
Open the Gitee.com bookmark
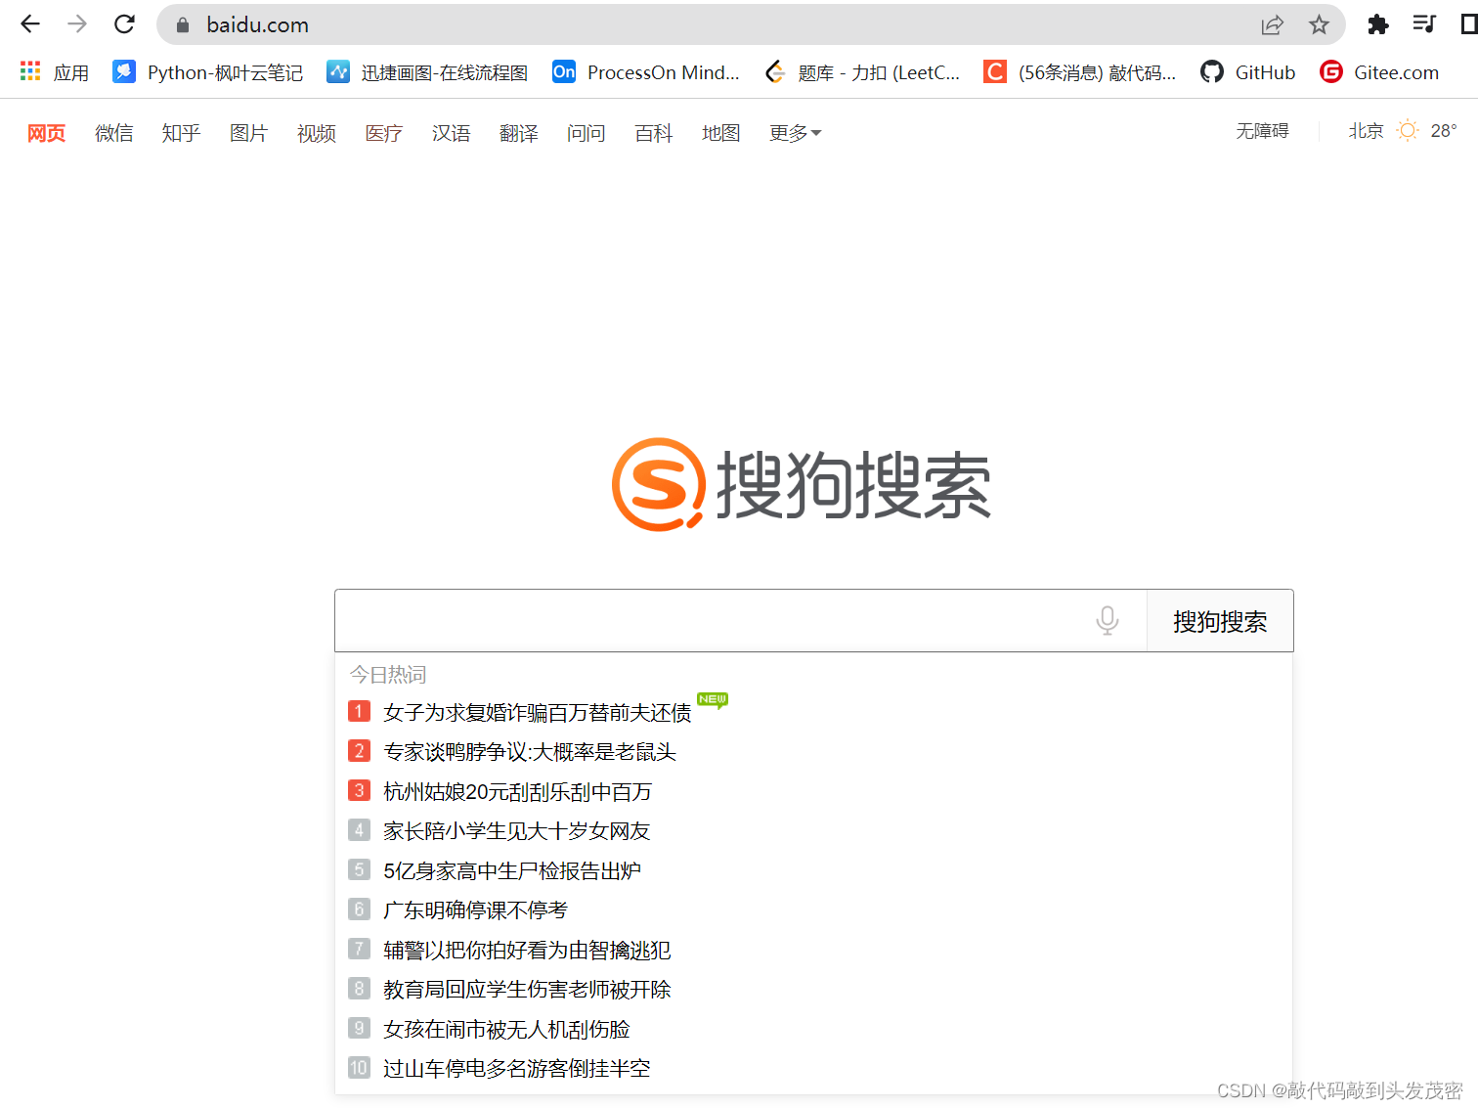[x=1379, y=72]
